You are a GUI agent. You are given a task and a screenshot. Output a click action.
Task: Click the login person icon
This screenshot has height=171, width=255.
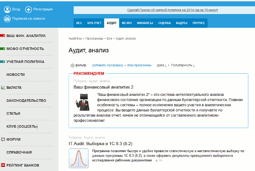7,10
